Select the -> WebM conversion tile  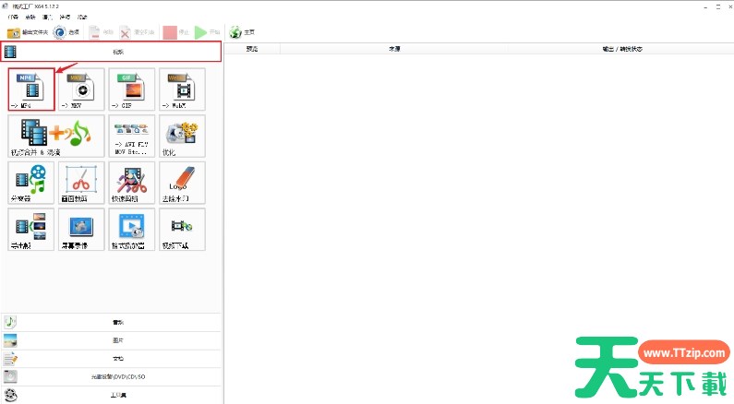tap(182, 89)
